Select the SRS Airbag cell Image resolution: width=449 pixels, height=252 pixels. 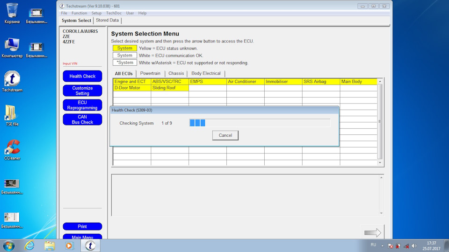[x=321, y=81]
